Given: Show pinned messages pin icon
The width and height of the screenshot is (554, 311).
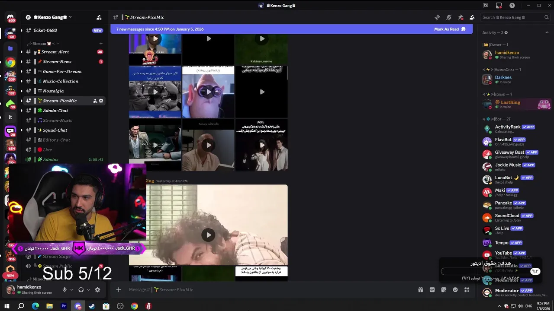Looking at the screenshot, I should [461, 17].
